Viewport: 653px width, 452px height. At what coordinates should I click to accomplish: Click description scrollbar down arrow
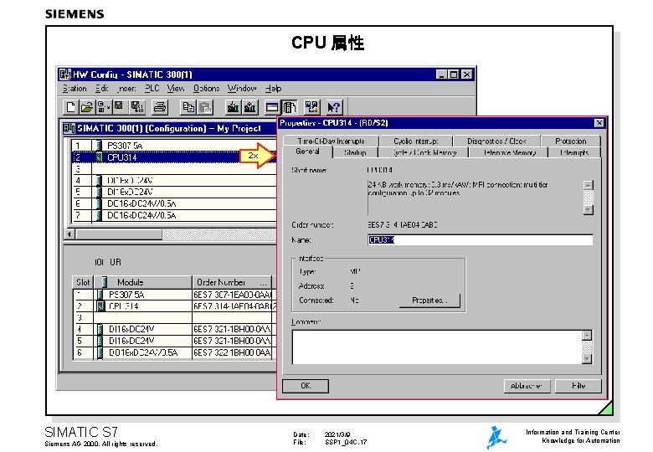point(588,210)
